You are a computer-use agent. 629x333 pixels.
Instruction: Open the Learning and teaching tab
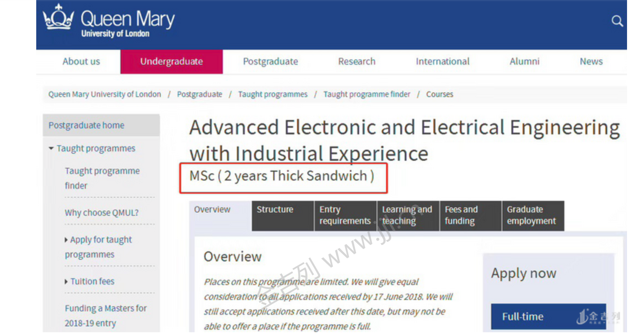coord(407,215)
